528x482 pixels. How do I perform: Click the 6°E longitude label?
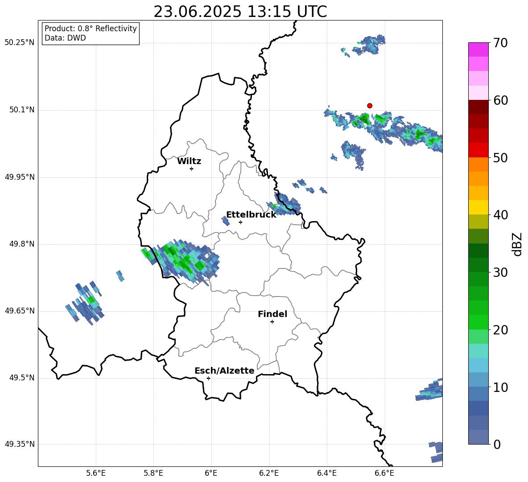pos(211,474)
